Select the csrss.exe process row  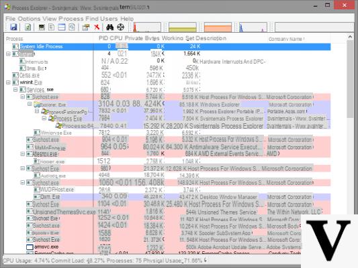pos(171,75)
